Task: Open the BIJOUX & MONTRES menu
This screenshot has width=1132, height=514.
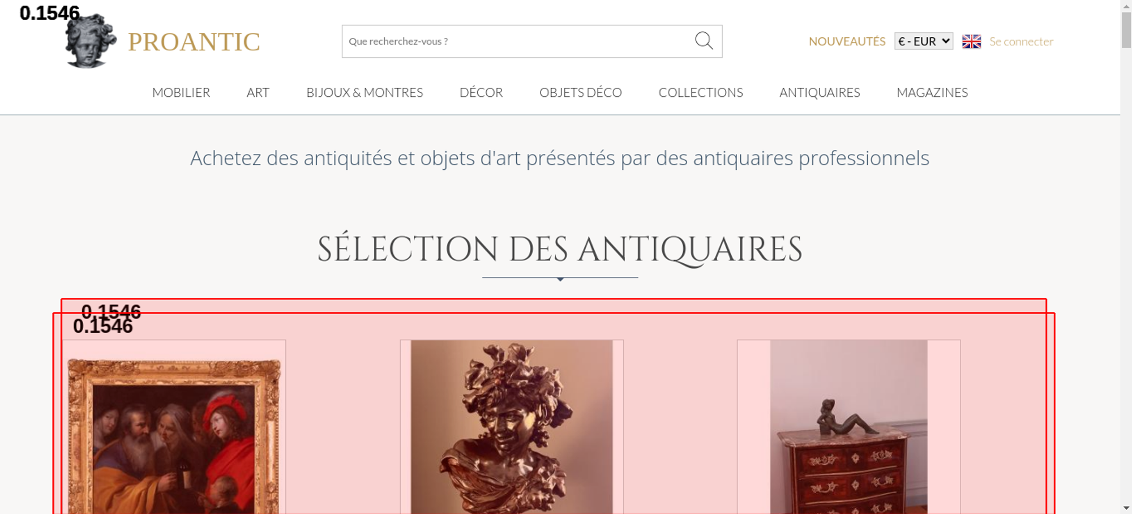Action: point(365,92)
